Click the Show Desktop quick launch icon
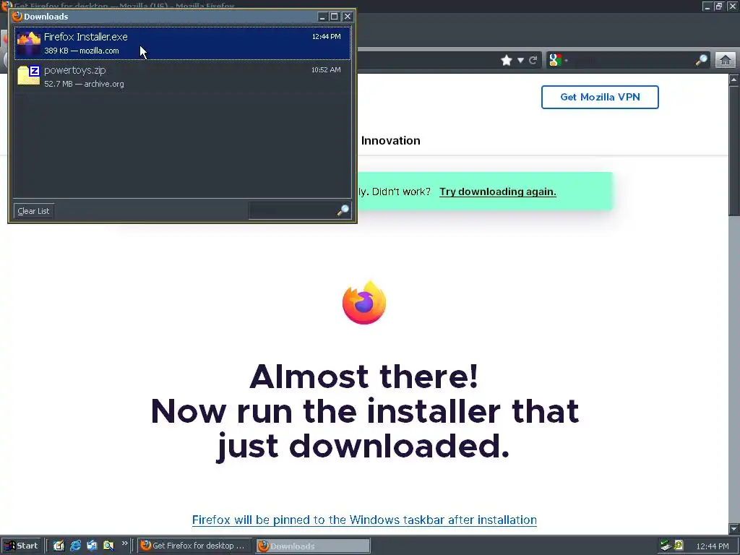 pos(59,546)
